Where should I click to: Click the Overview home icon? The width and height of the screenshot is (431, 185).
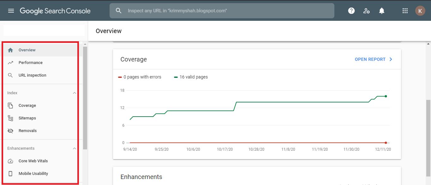pyautogui.click(x=10, y=50)
